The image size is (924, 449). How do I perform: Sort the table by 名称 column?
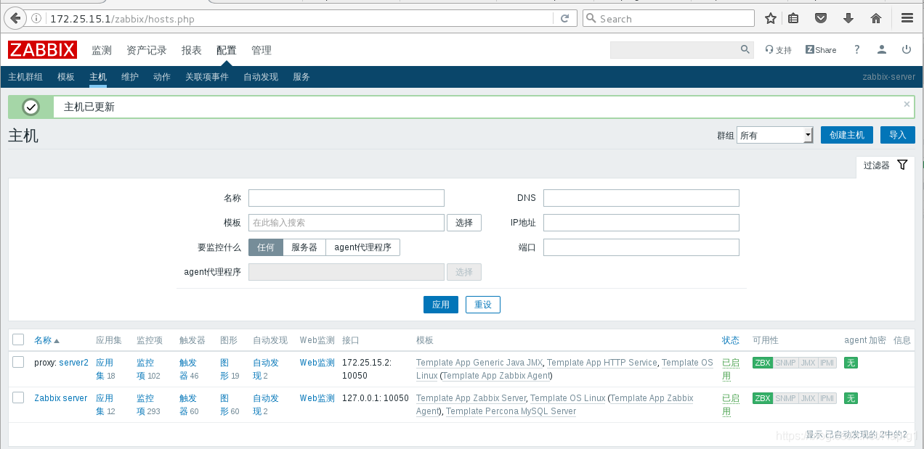pos(46,340)
